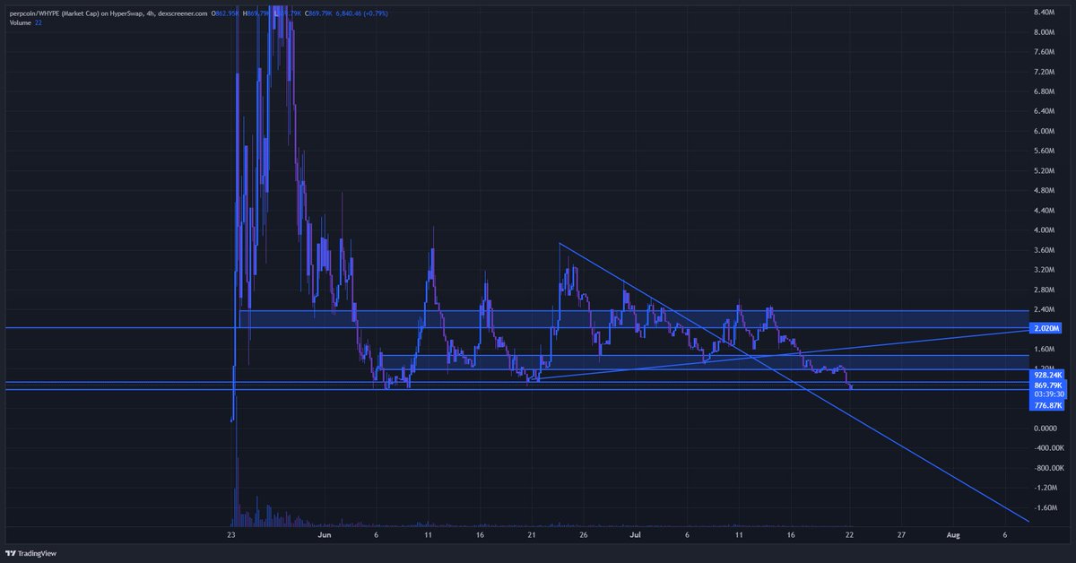
Task: Click the Volume value 22
Action: pos(39,22)
